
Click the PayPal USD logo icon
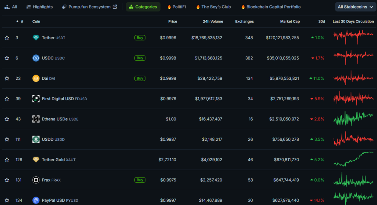coord(36,200)
